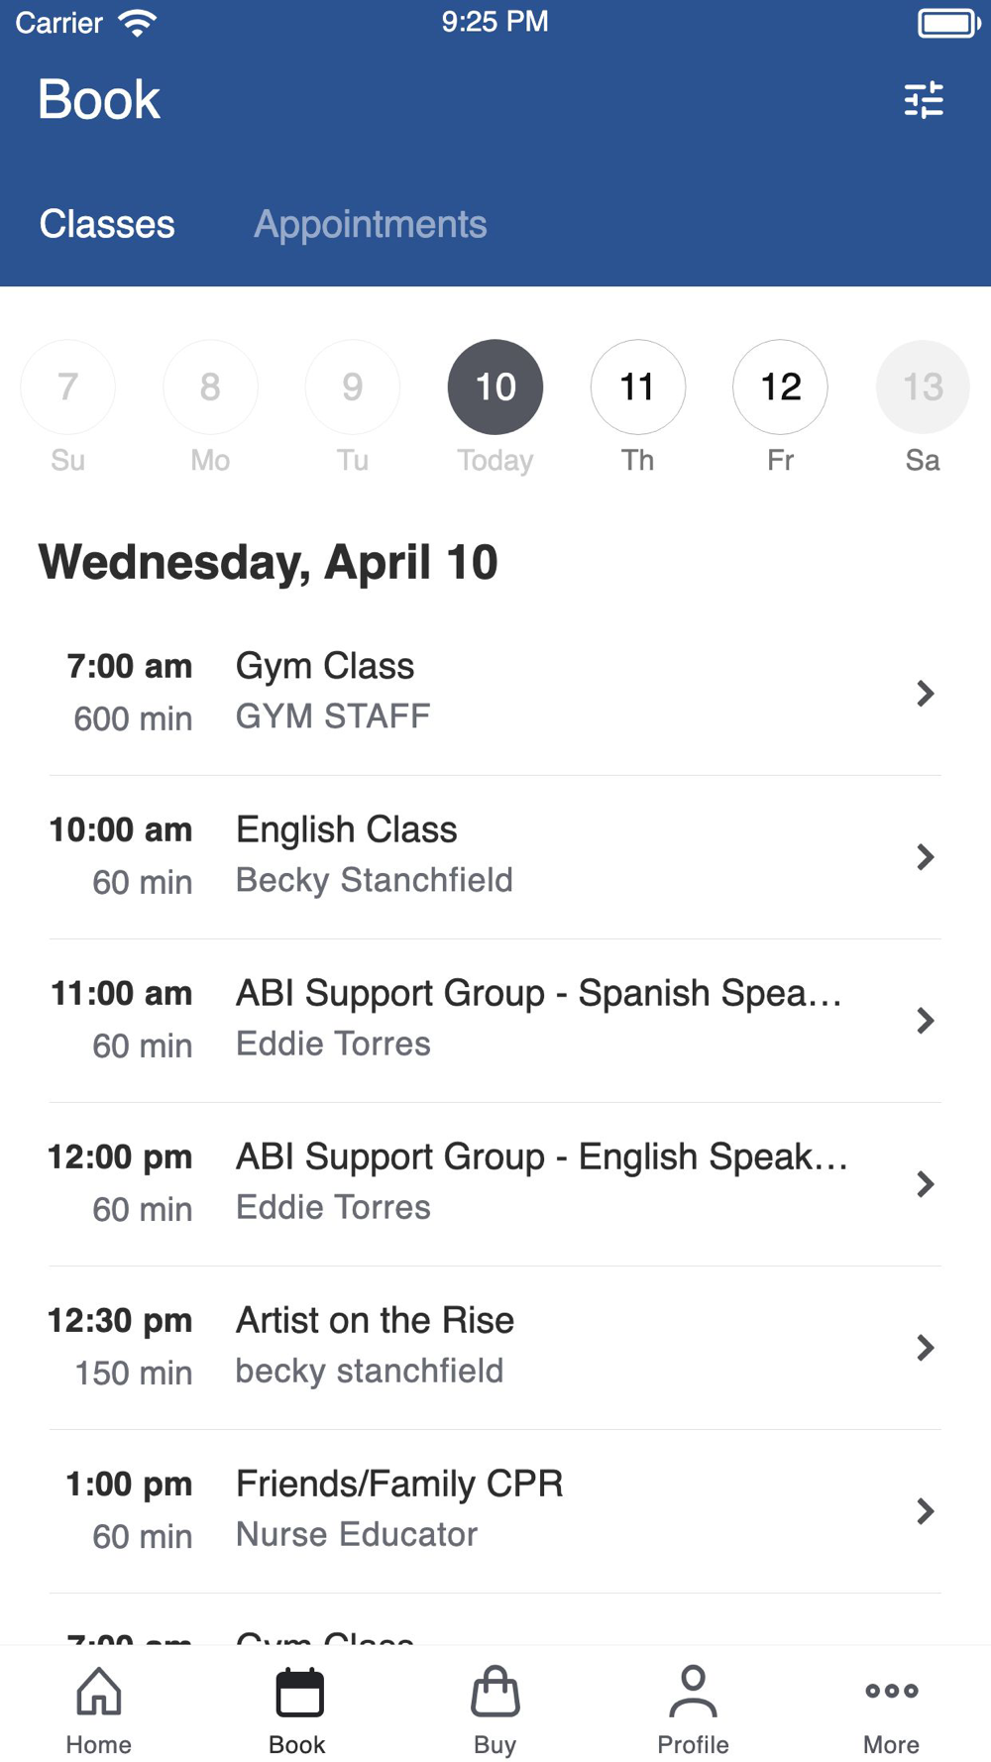Switch to the Appointments tab

pos(371,224)
